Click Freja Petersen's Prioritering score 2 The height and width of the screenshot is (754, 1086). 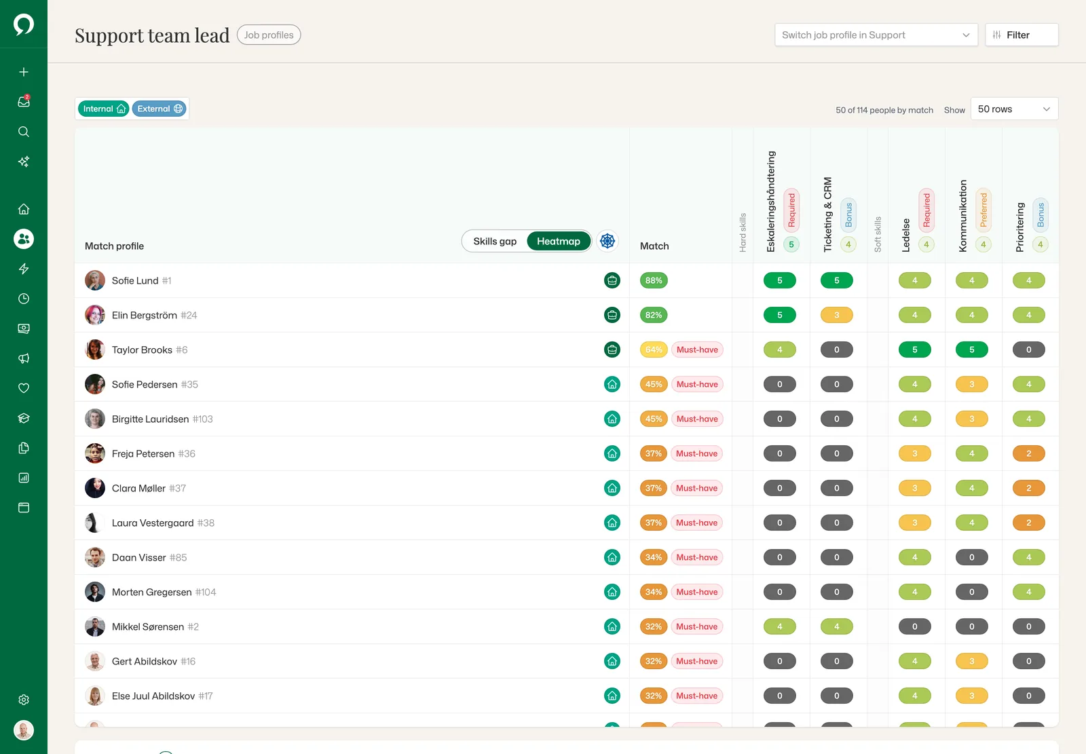pyautogui.click(x=1029, y=453)
